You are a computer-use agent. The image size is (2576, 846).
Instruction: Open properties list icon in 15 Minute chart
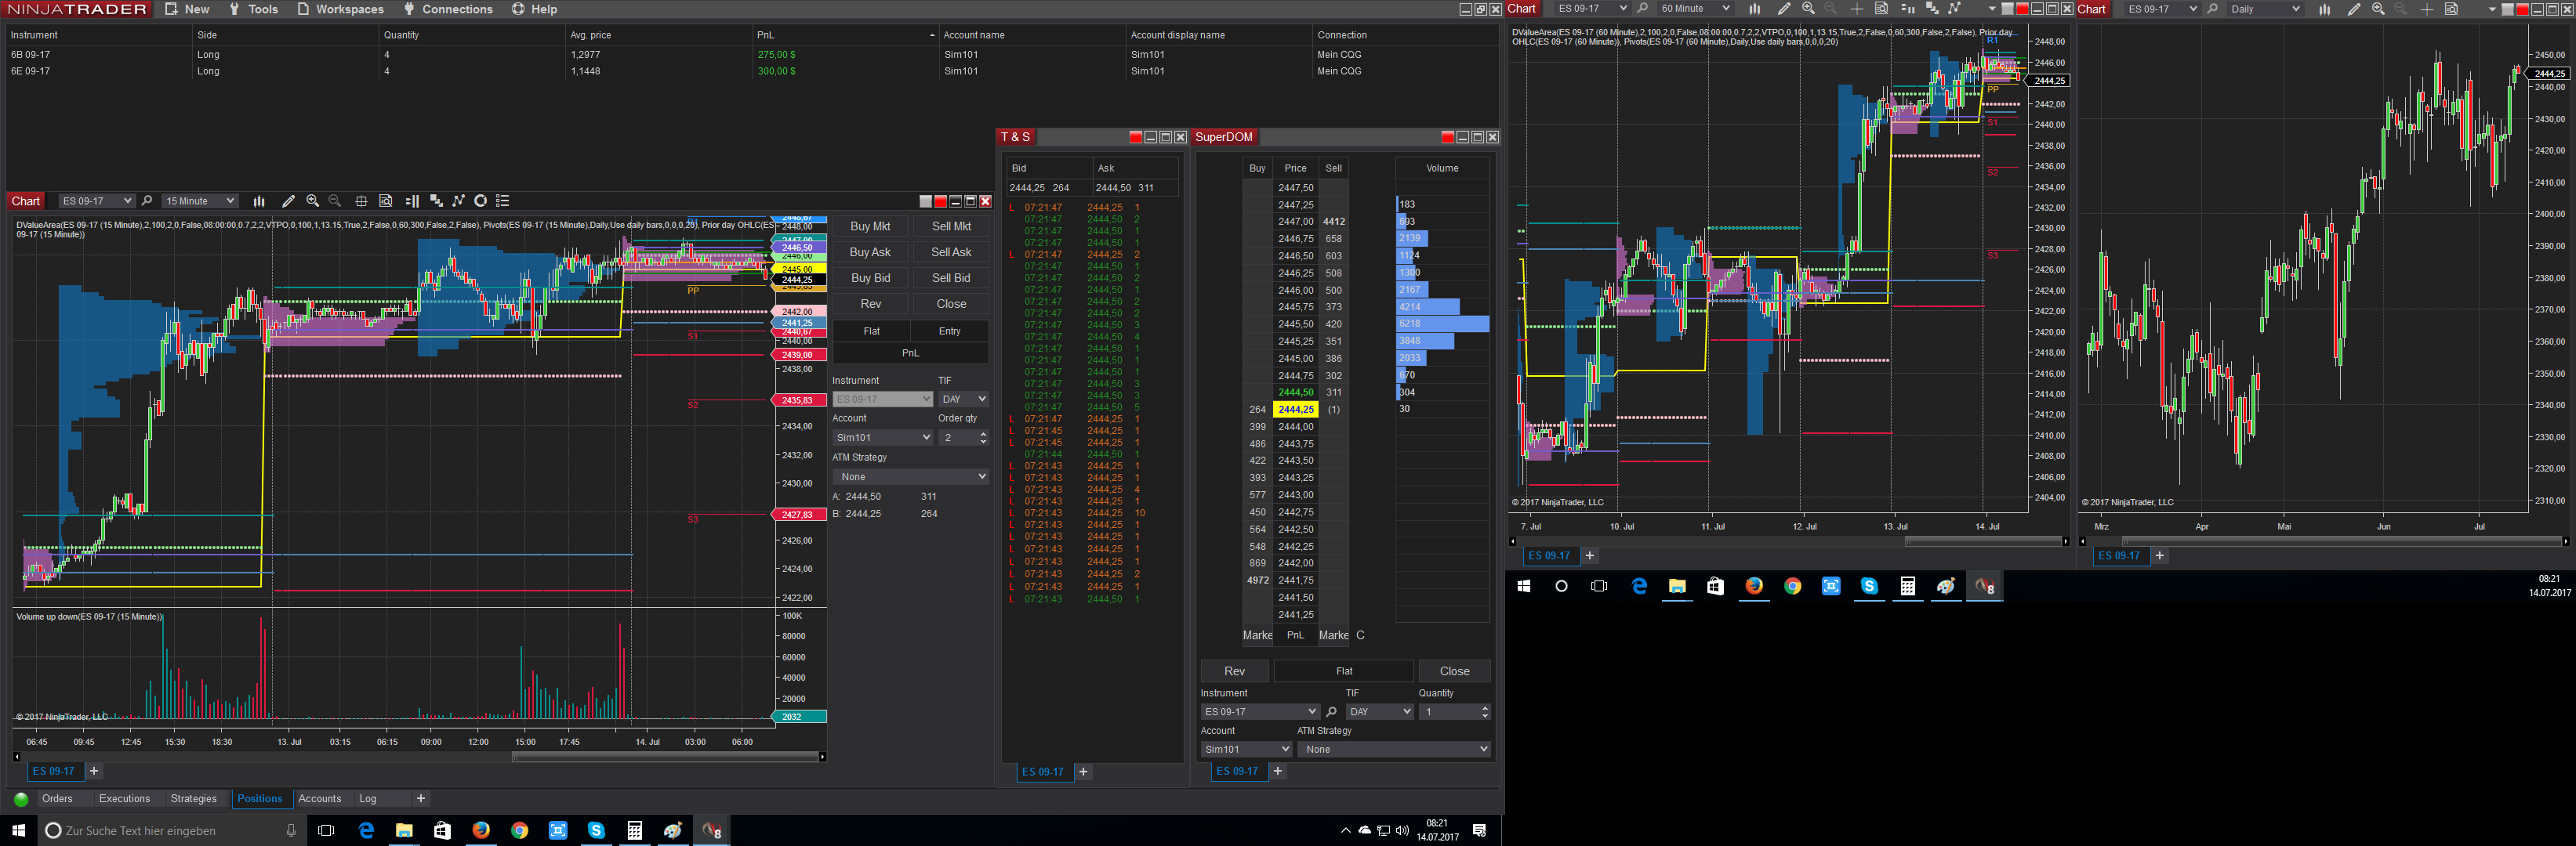[x=503, y=201]
